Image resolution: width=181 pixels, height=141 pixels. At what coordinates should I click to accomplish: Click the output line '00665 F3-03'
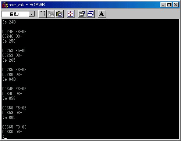coord(14,127)
